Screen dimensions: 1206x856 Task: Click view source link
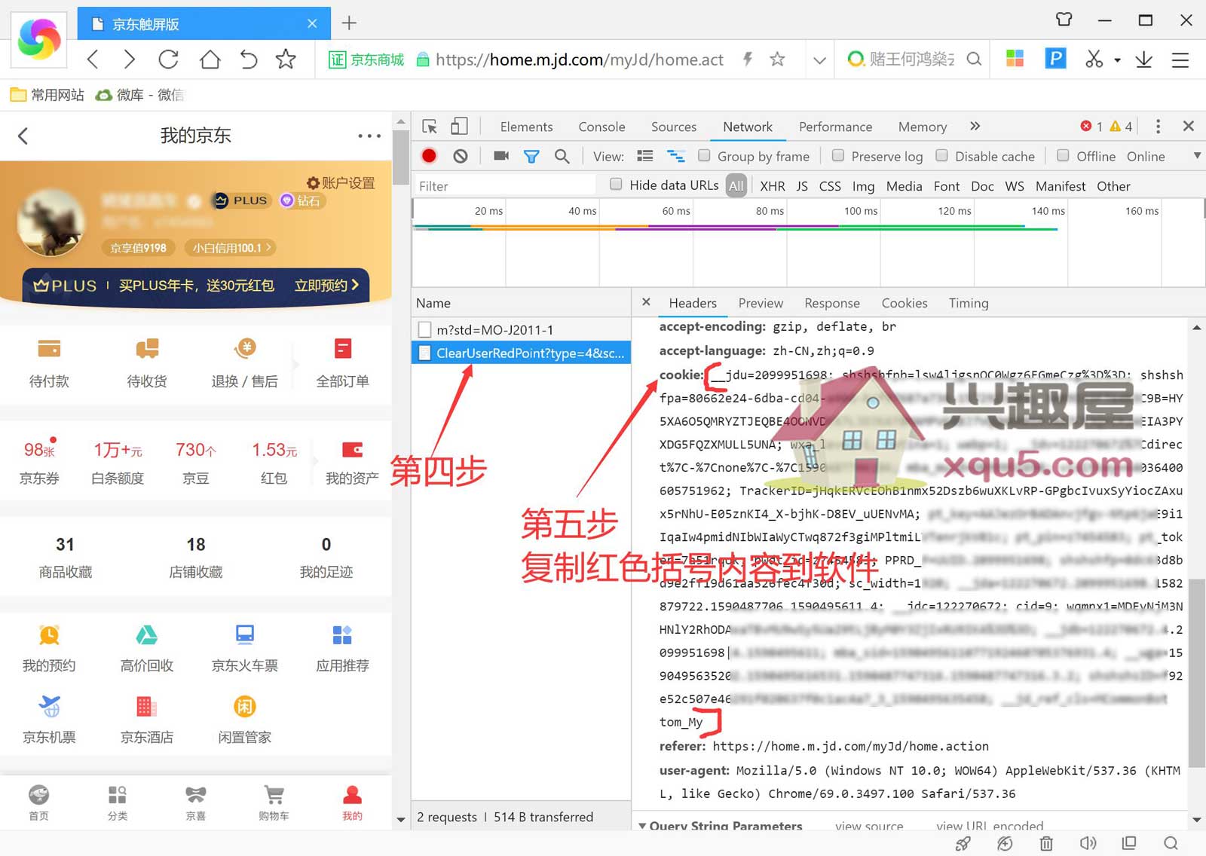pyautogui.click(x=869, y=826)
